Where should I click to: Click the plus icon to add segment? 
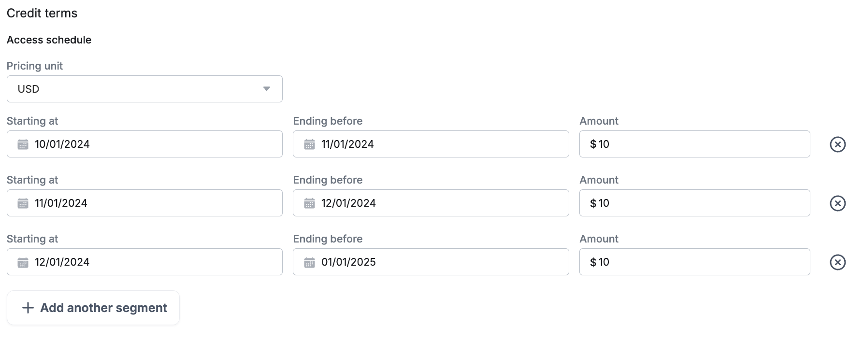[28, 308]
